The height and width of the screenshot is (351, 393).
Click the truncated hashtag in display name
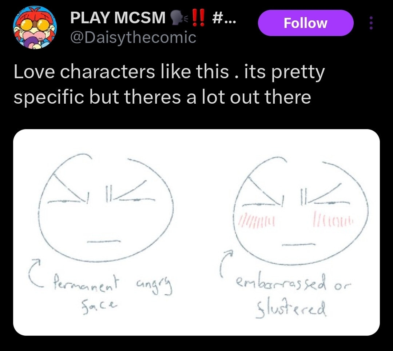pyautogui.click(x=224, y=17)
